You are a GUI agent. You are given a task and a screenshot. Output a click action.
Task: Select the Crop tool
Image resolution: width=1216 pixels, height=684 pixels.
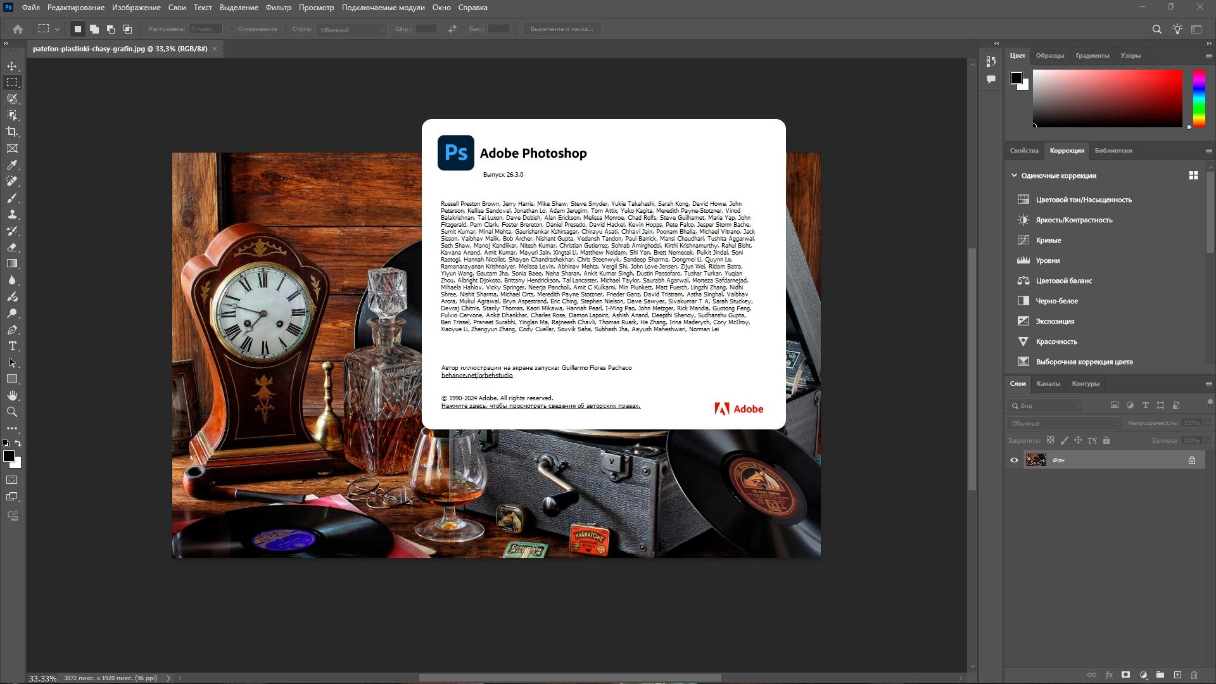click(x=12, y=132)
